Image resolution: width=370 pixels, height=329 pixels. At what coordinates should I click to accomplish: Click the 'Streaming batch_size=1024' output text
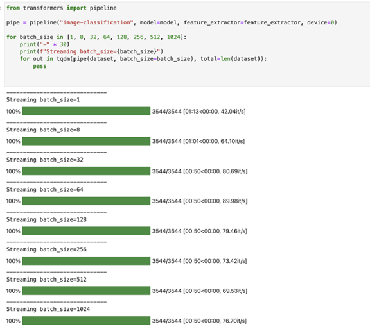click(48, 309)
